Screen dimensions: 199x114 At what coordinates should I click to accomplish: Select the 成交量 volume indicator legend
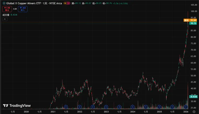6,15
